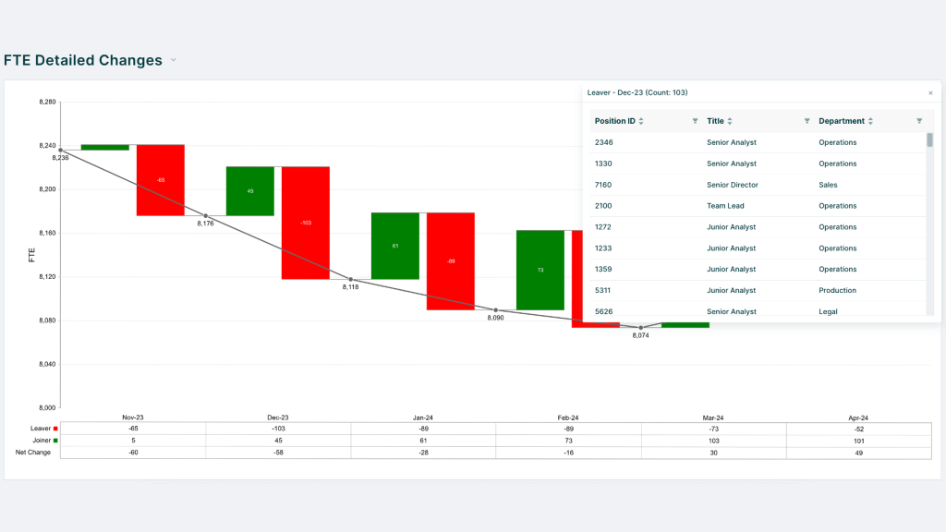Viewport: 946px width, 532px height.
Task: Close the Leaver Dec-23 popup
Action: coord(930,92)
